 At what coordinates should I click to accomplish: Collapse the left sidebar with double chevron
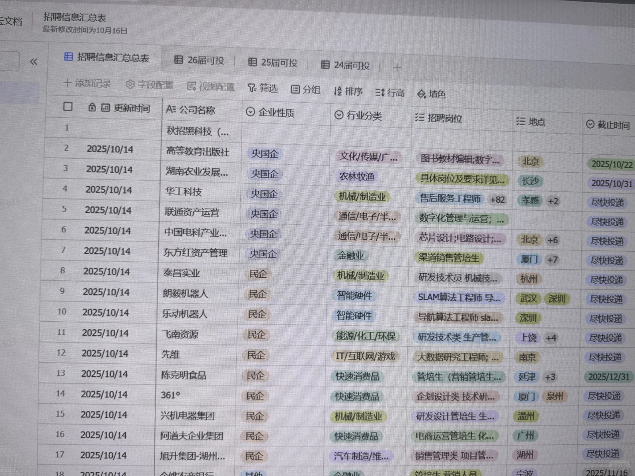[34, 62]
